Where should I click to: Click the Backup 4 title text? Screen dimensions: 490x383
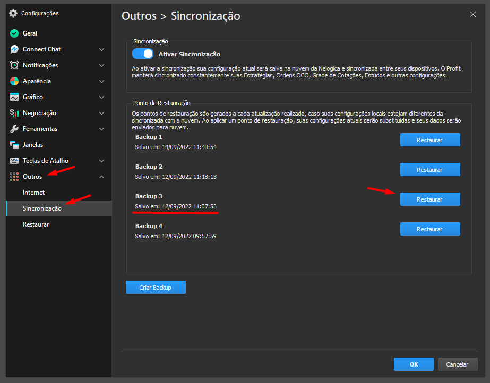point(149,226)
